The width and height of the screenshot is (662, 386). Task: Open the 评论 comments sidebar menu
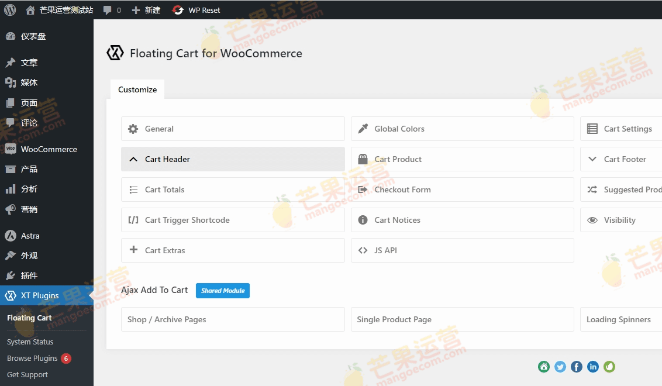46,123
